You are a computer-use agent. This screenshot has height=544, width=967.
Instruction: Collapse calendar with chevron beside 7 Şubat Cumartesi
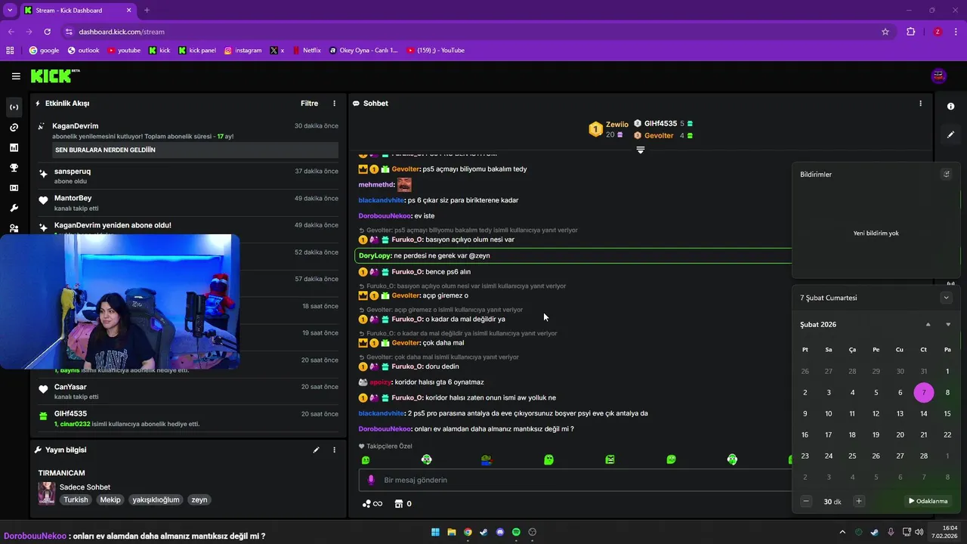click(x=947, y=298)
